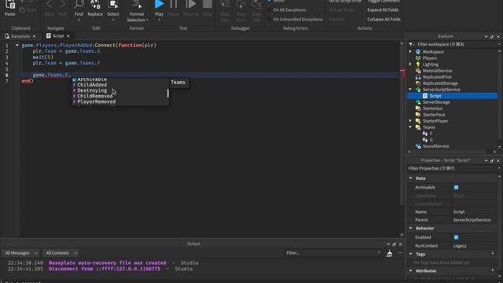Click the Select tool icon
This screenshot has width=503, height=283.
coord(113,5)
